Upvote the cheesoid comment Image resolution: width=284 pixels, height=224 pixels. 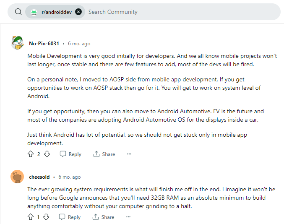point(31,217)
